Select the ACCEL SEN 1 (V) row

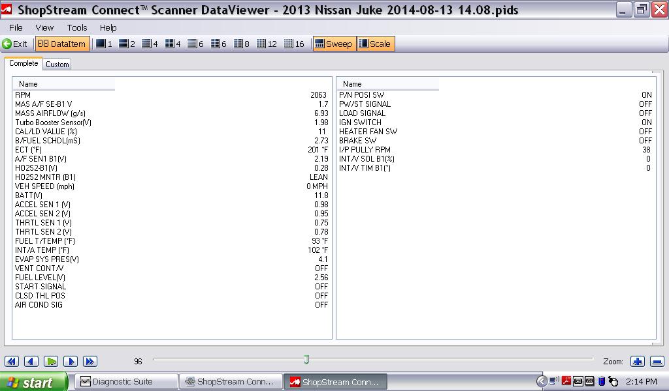[172, 204]
